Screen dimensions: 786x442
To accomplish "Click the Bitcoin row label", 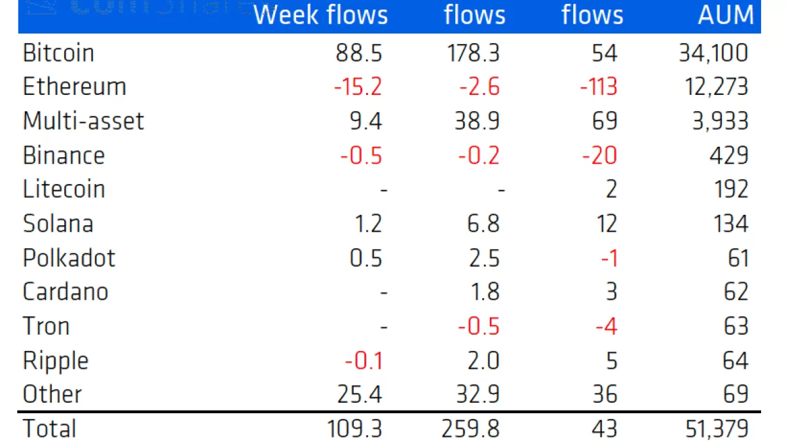I will tap(58, 53).
